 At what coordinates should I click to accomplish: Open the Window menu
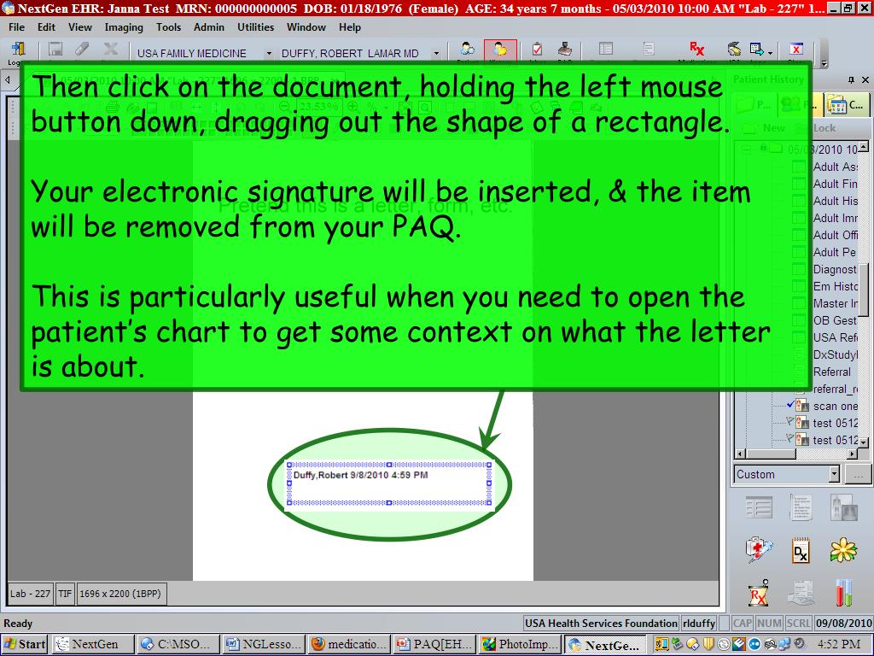click(x=306, y=26)
